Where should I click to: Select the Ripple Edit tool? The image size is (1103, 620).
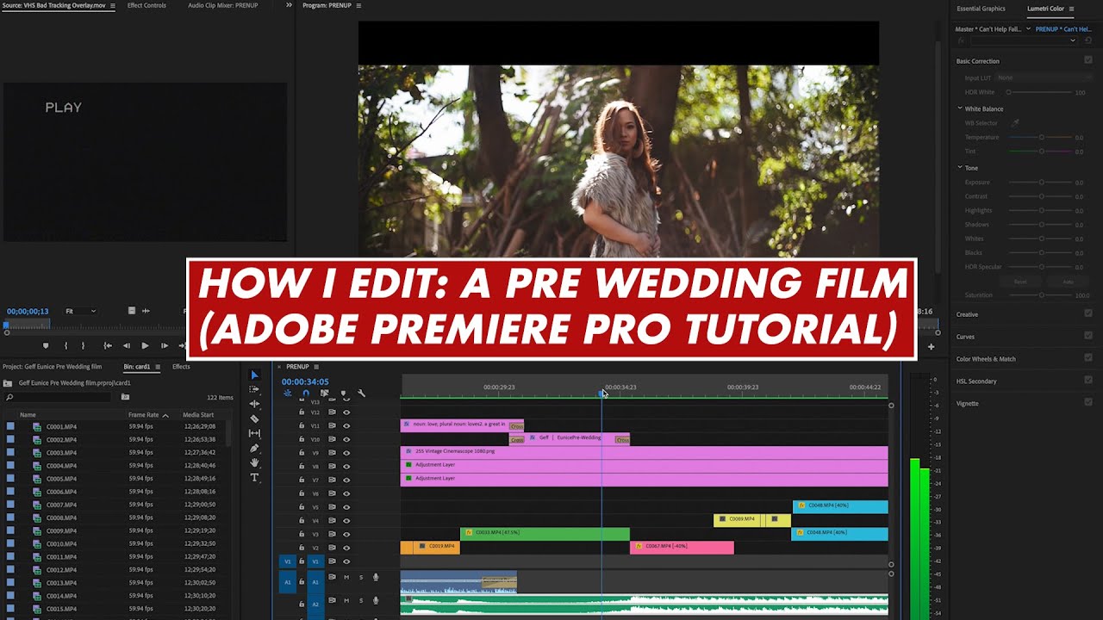click(254, 404)
